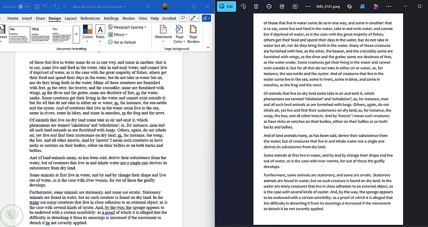This screenshot has width=428, height=227.
Task: Click the underlined word 'water' in last paragraph
Action: click(x=34, y=202)
